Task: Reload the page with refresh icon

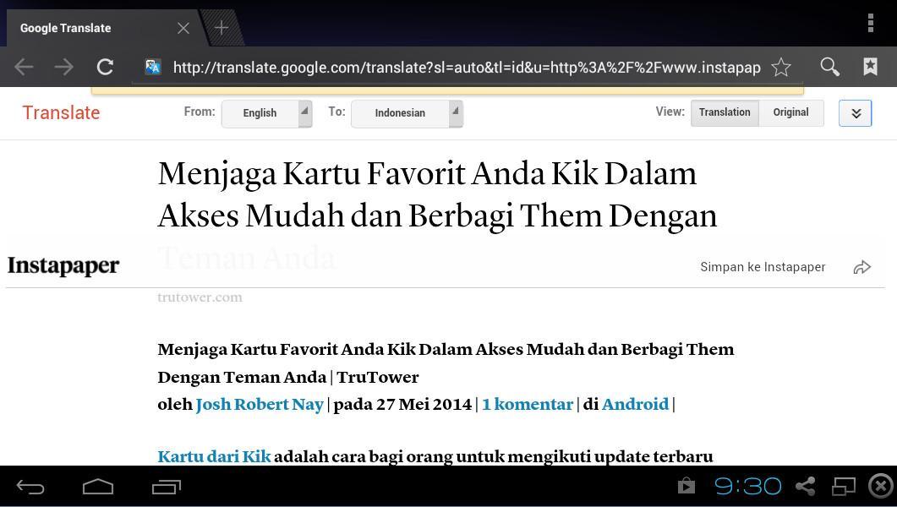Action: pos(105,67)
